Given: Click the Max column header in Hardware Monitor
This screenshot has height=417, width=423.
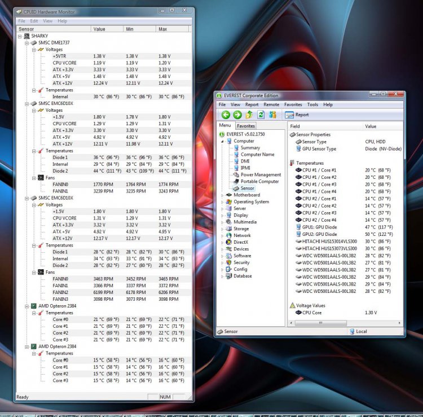Looking at the screenshot, I should 172,29.
